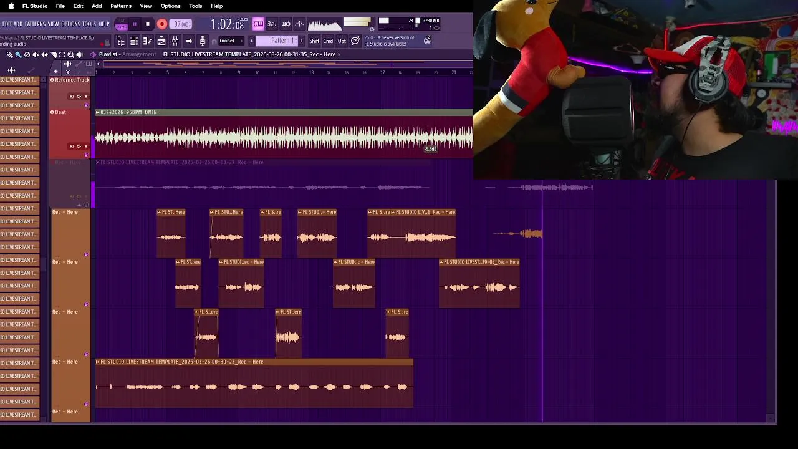The height and width of the screenshot is (449, 798).
Task: Click the red record button in transport
Action: (x=162, y=24)
